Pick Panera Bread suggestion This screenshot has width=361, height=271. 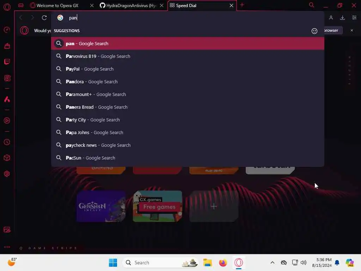[188, 107]
